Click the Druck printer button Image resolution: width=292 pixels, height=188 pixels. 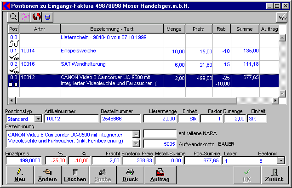[x=130, y=175]
